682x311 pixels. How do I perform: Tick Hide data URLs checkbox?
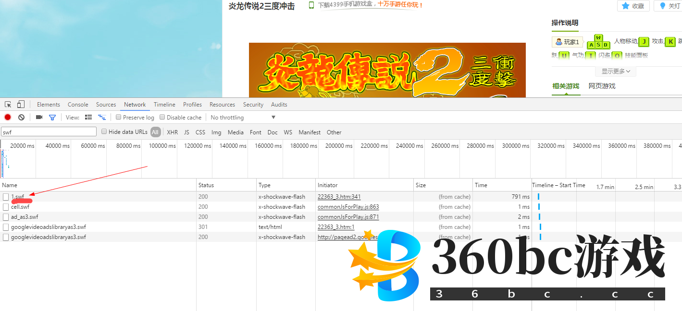[104, 132]
